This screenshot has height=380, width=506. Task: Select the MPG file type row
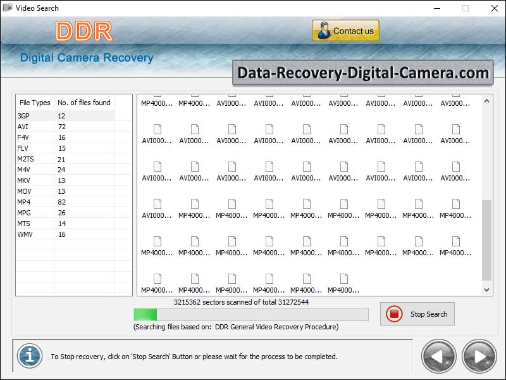point(66,213)
